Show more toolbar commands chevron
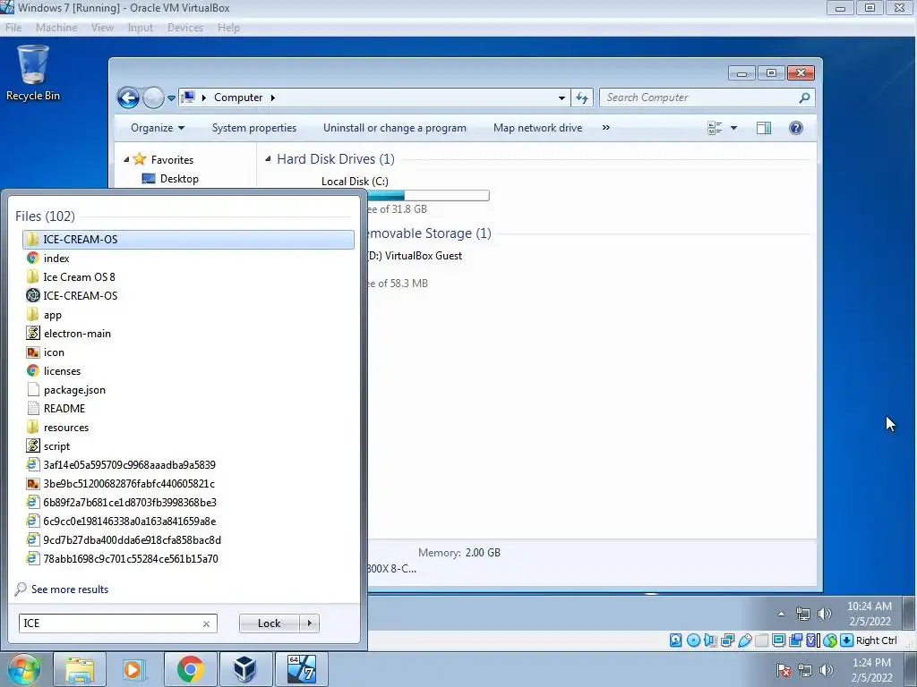Viewport: 917px width, 687px height. [606, 127]
